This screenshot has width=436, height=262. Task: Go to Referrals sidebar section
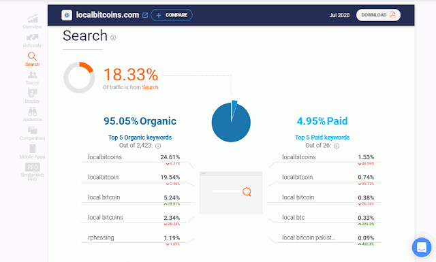tap(32, 41)
